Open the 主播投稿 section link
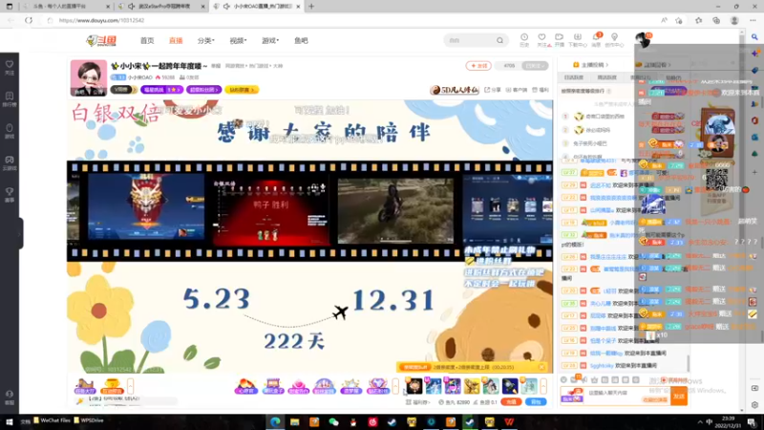The image size is (764, 430). pos(590,65)
